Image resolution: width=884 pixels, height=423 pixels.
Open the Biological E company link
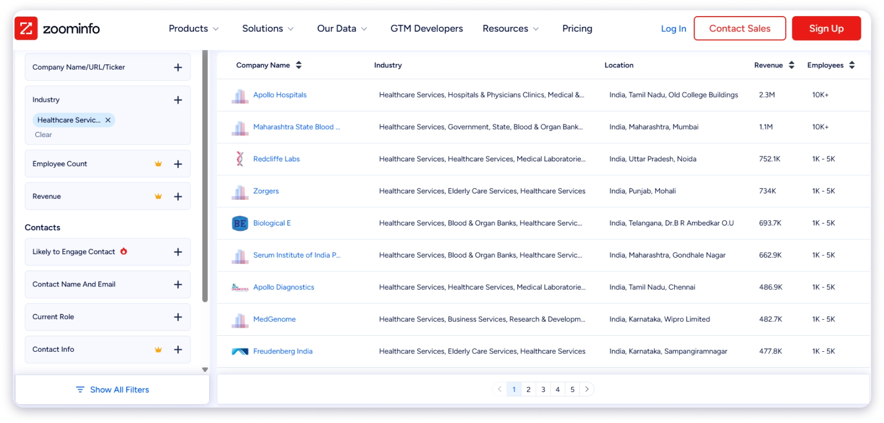(x=272, y=223)
